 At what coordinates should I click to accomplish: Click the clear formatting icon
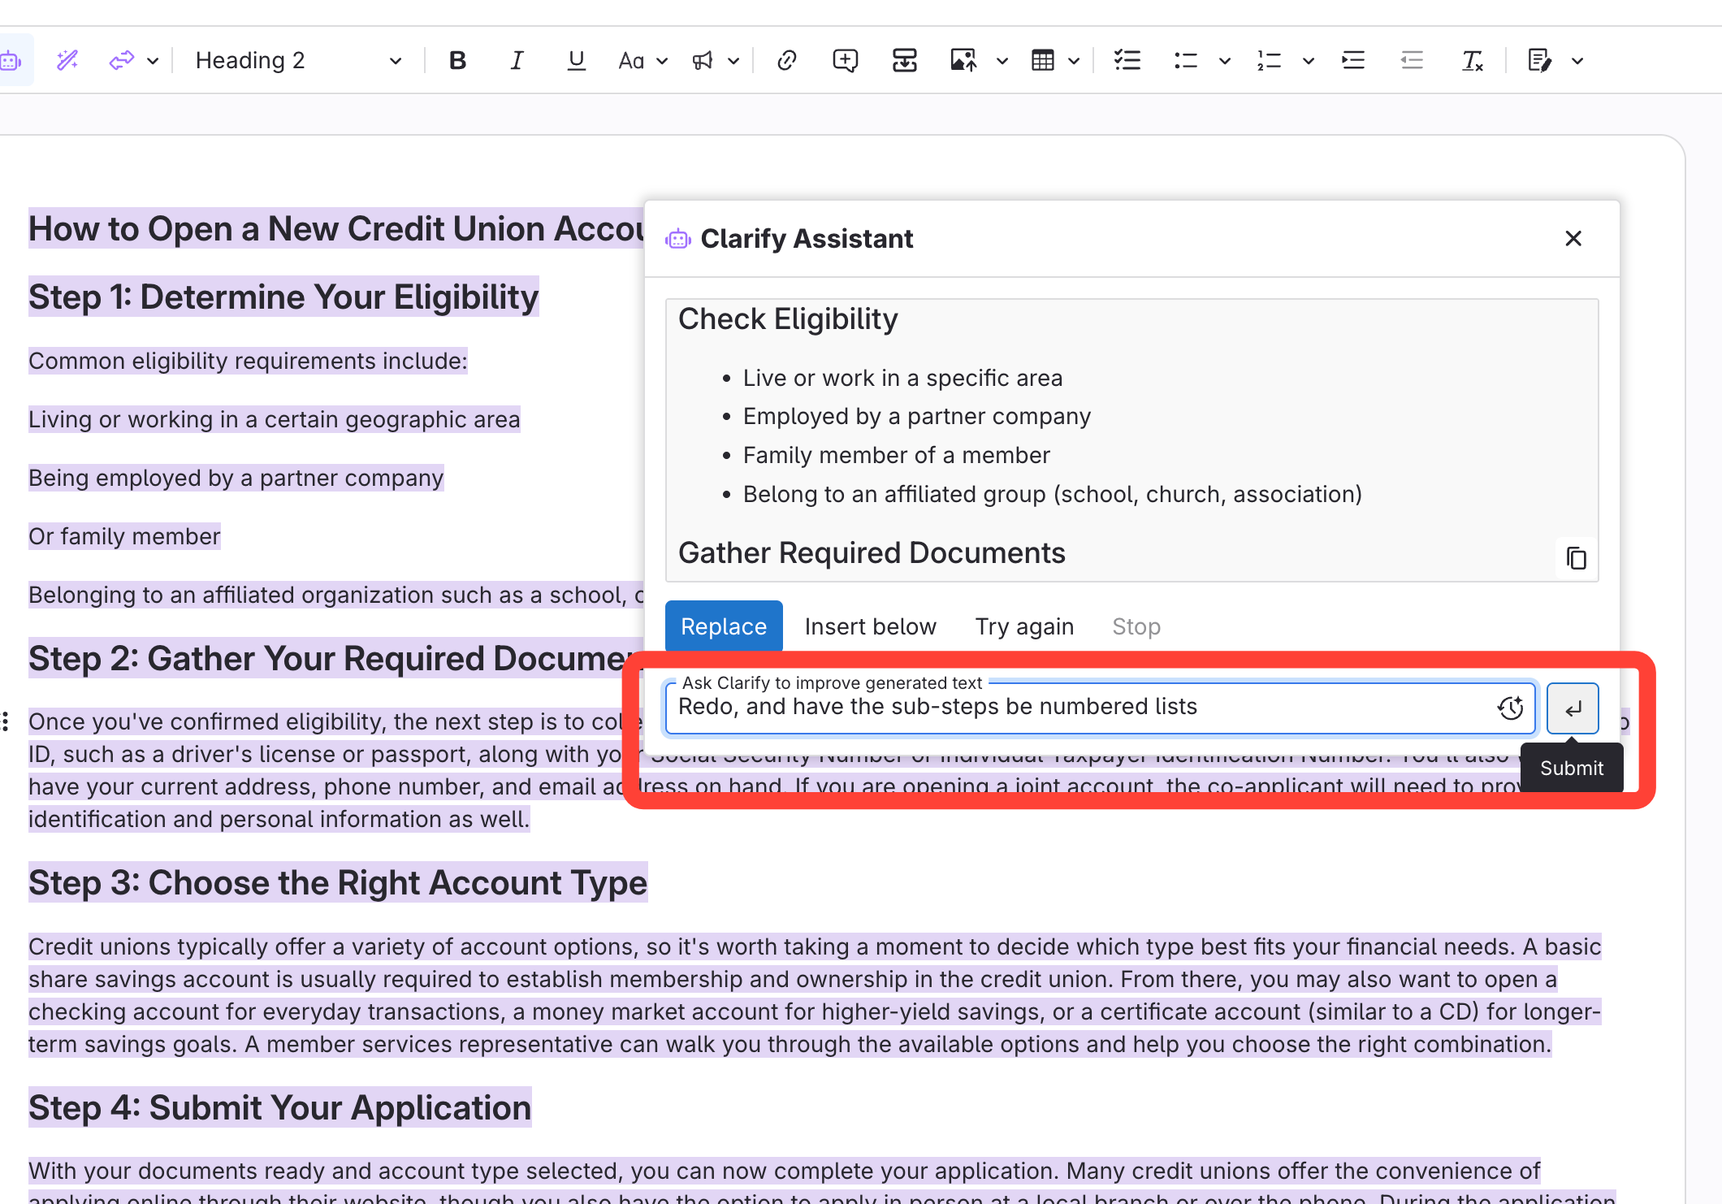click(x=1472, y=60)
